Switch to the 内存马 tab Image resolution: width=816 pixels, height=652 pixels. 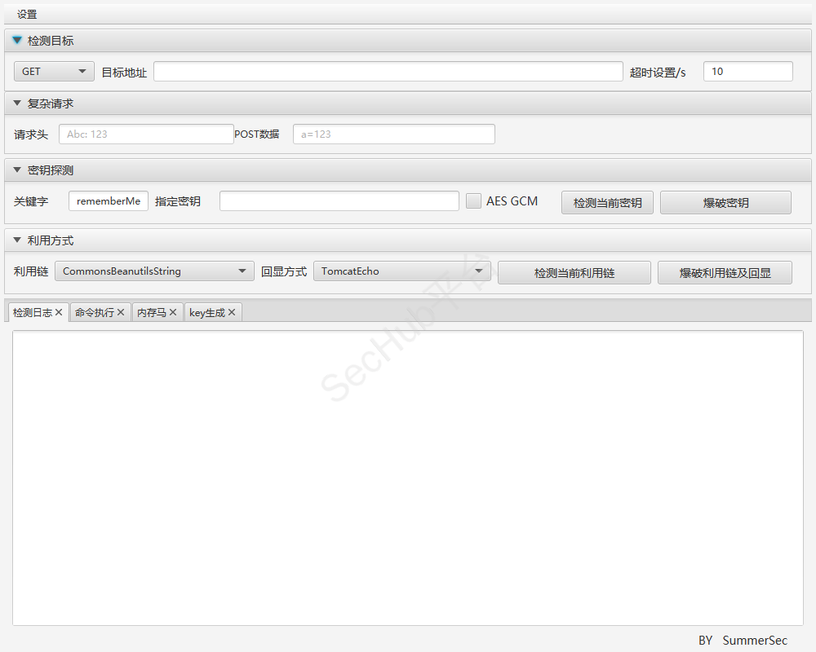point(151,313)
